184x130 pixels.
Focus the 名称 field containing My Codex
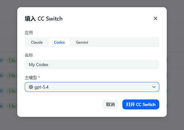[92, 65]
